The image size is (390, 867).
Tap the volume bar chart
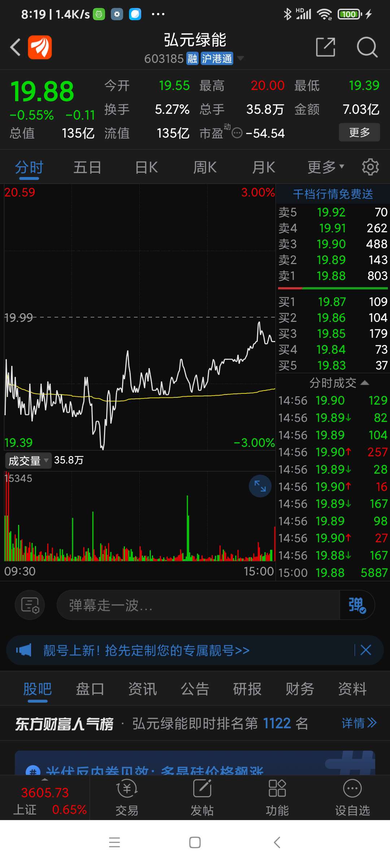point(140,516)
